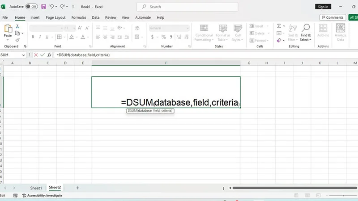This screenshot has height=201, width=358.
Task: Switch to Sheet1 tab
Action: pyautogui.click(x=36, y=188)
